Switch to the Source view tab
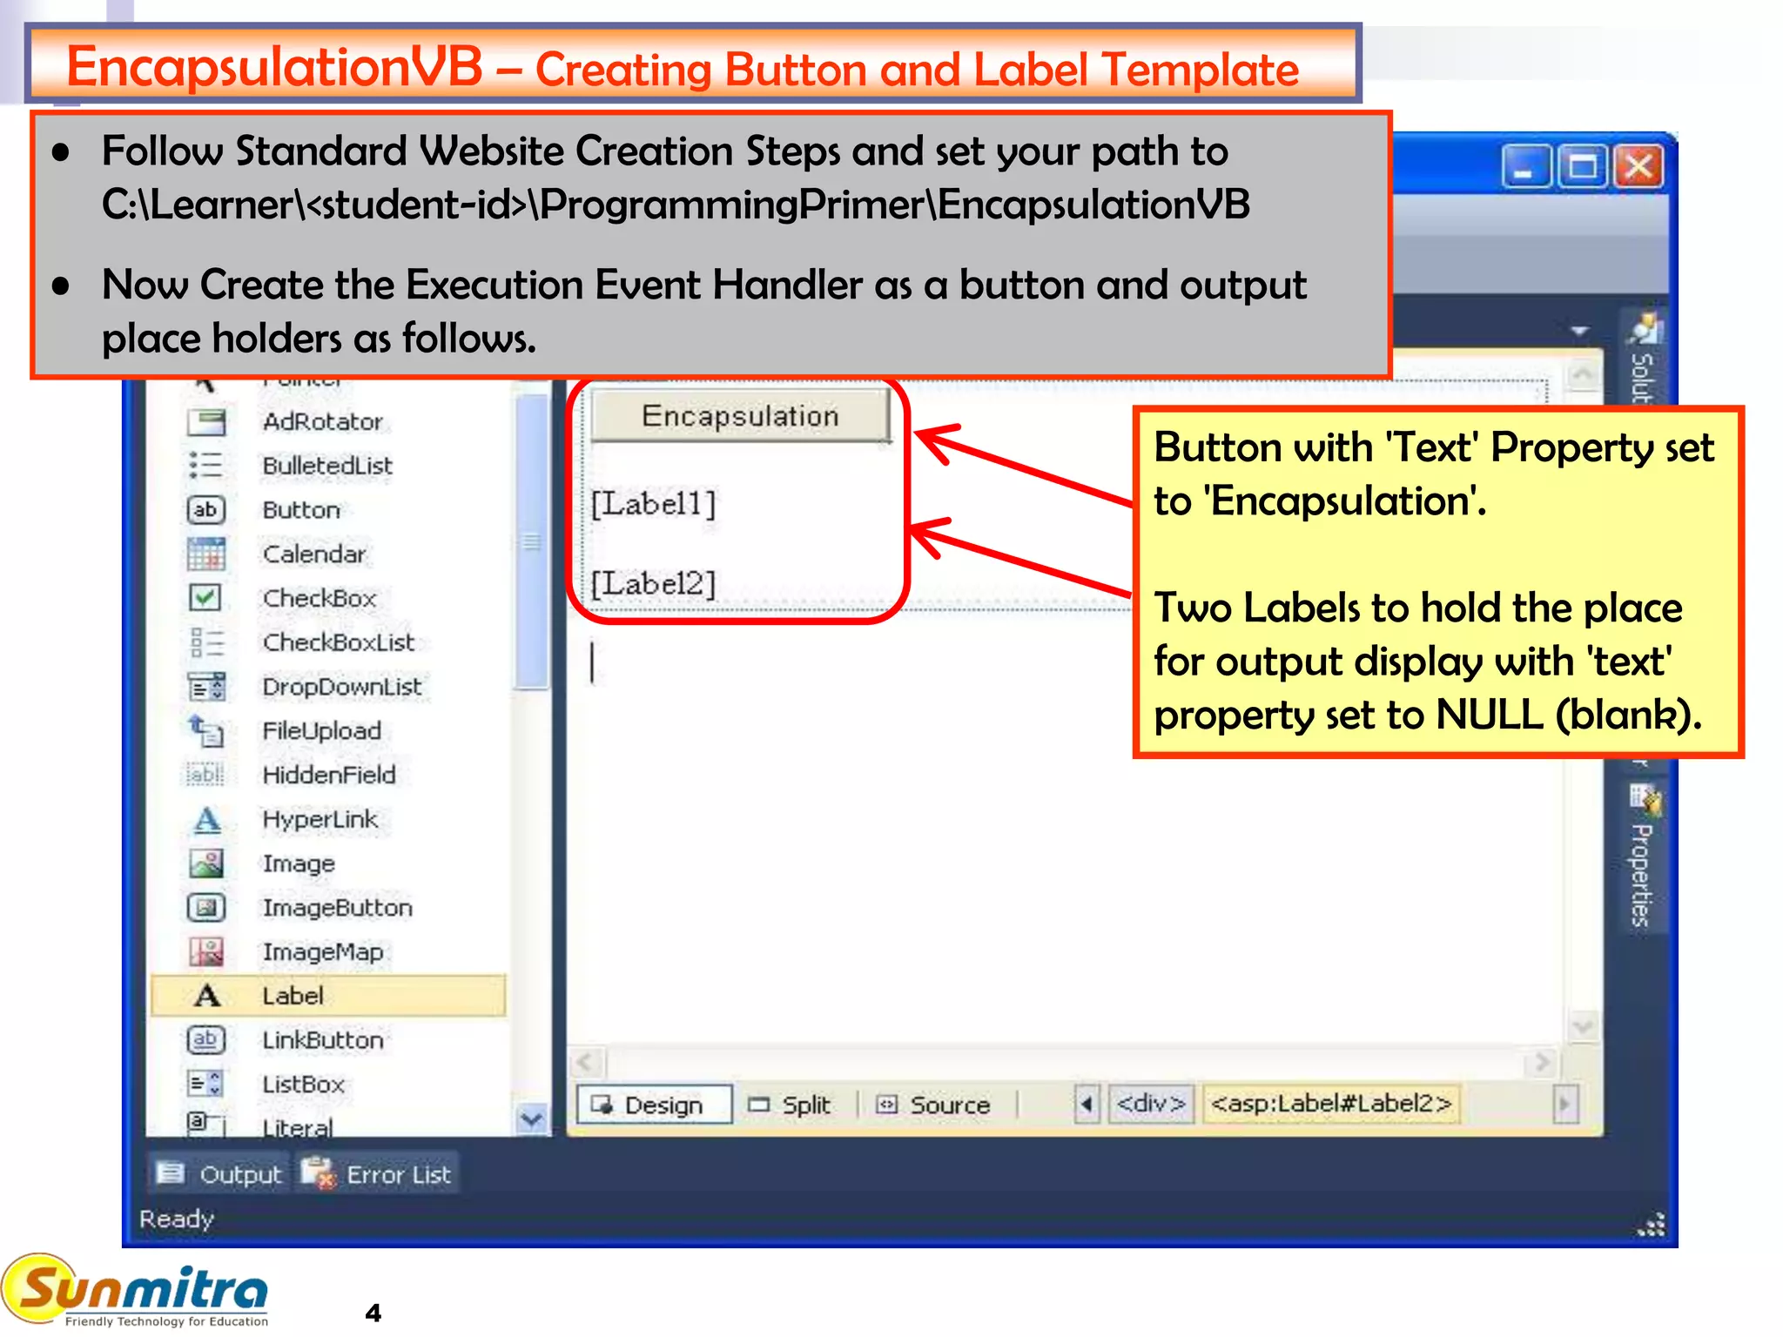 pos(934,1105)
